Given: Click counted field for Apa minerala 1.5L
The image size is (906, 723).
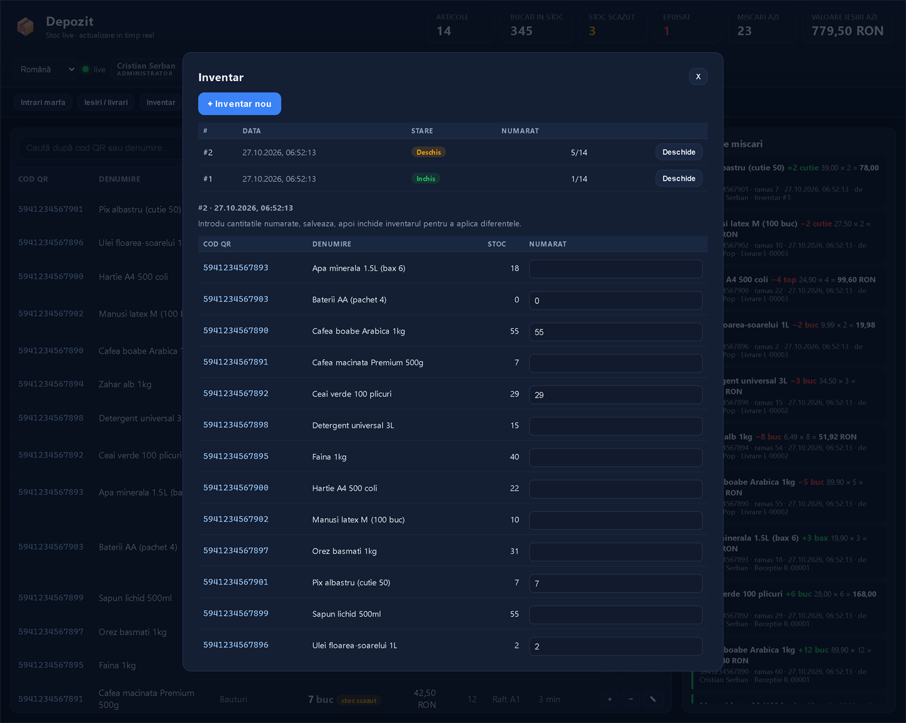Looking at the screenshot, I should coord(616,269).
